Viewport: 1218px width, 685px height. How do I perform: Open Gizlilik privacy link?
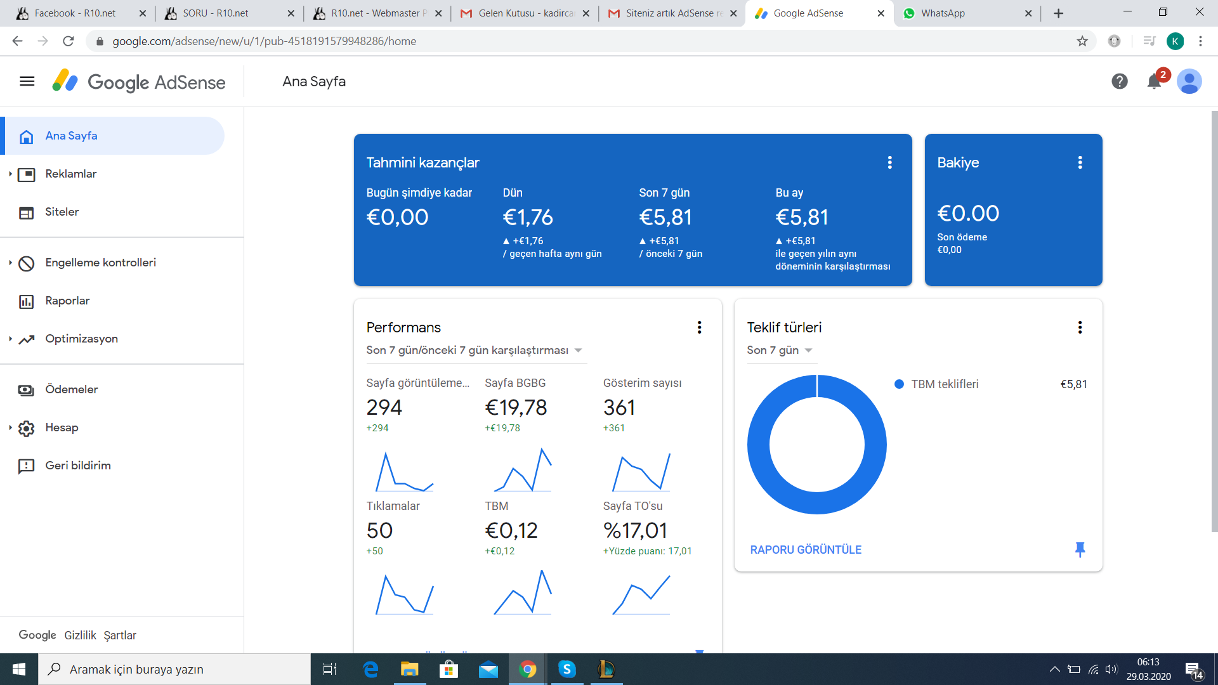80,636
